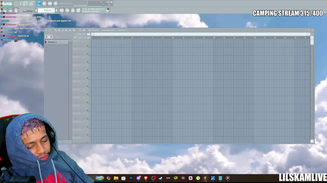Select the Zoom magnifier tool in Playlist
The width and height of the screenshot is (327, 183).
click(x=80, y=30)
